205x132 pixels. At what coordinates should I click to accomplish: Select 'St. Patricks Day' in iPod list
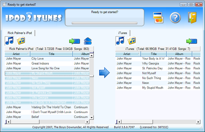47,93
